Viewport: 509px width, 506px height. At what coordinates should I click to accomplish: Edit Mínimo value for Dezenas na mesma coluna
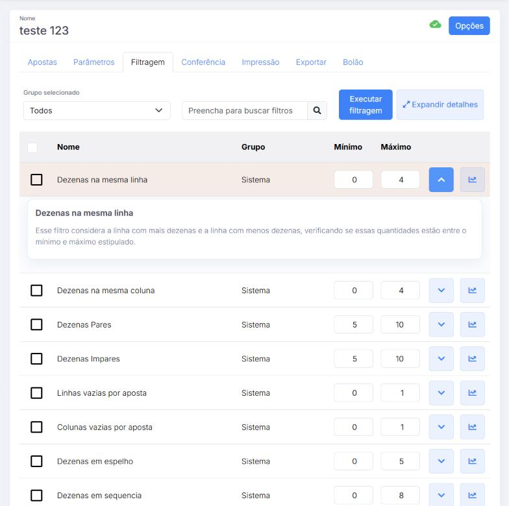(x=353, y=291)
